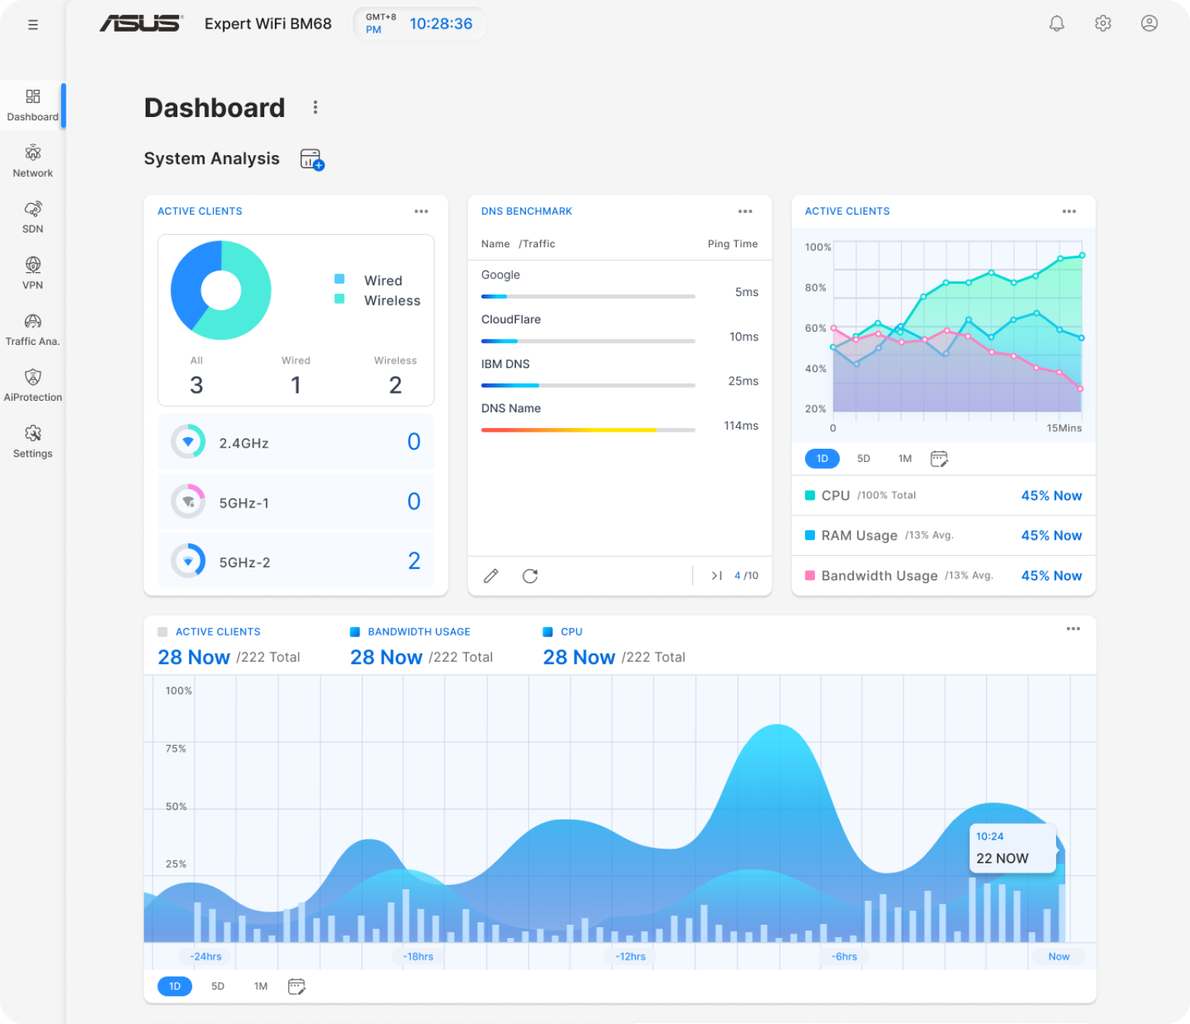
Task: Click the DNS Name ping progress bar
Action: coord(587,430)
